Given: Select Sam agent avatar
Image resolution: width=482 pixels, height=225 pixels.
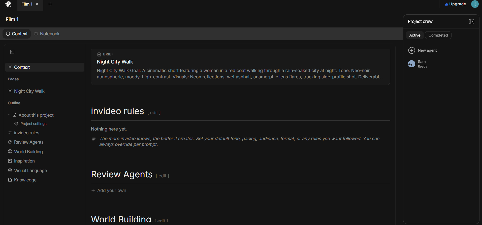Looking at the screenshot, I should coord(411,64).
